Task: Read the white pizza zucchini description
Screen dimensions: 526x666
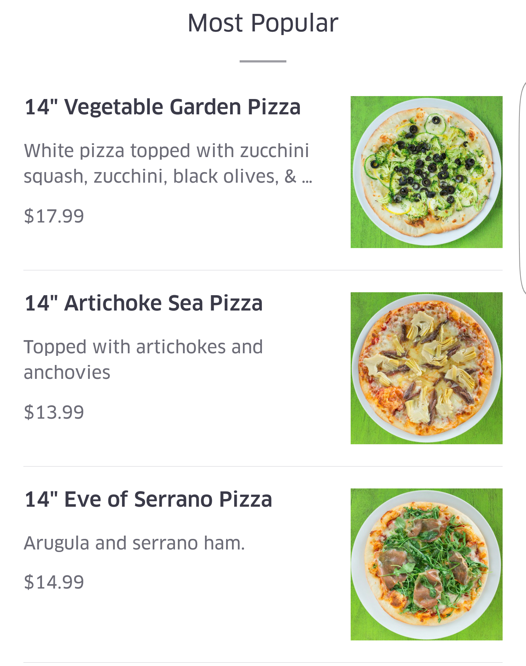Action: [x=166, y=151]
